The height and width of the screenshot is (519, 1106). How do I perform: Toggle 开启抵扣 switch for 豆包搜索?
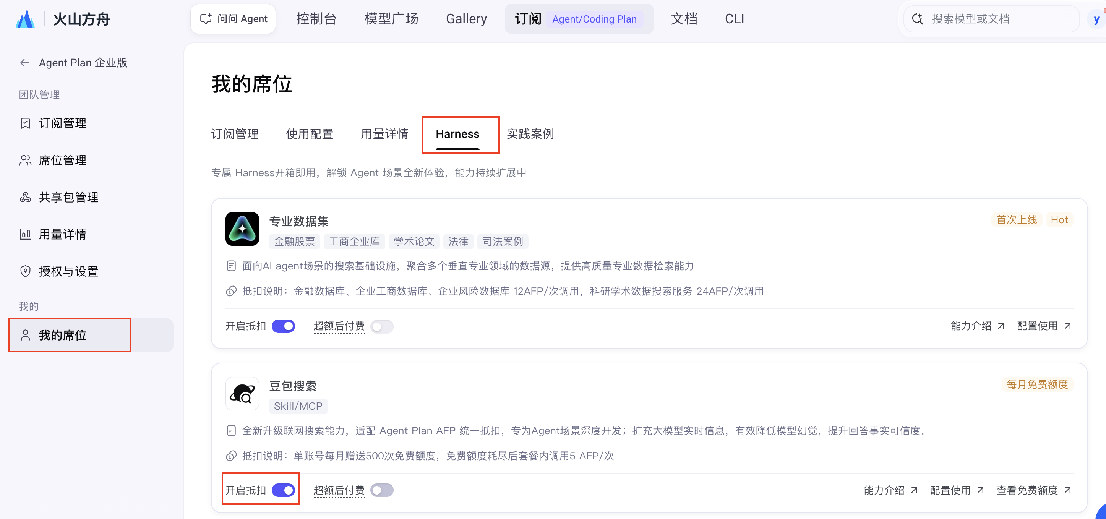(x=283, y=490)
